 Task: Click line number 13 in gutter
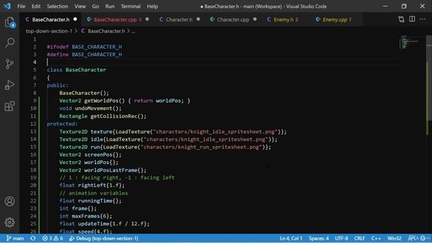pos(33,132)
